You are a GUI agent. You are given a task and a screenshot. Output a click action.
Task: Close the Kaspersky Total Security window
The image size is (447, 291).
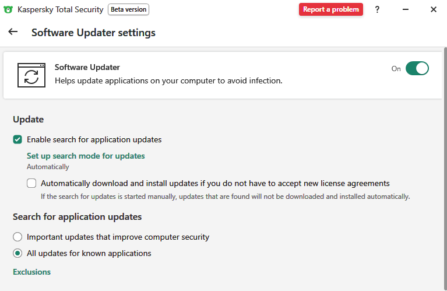pos(434,9)
